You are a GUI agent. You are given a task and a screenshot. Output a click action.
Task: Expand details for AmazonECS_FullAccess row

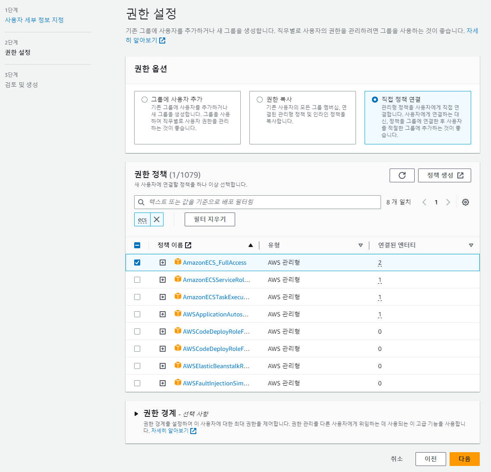point(163,263)
